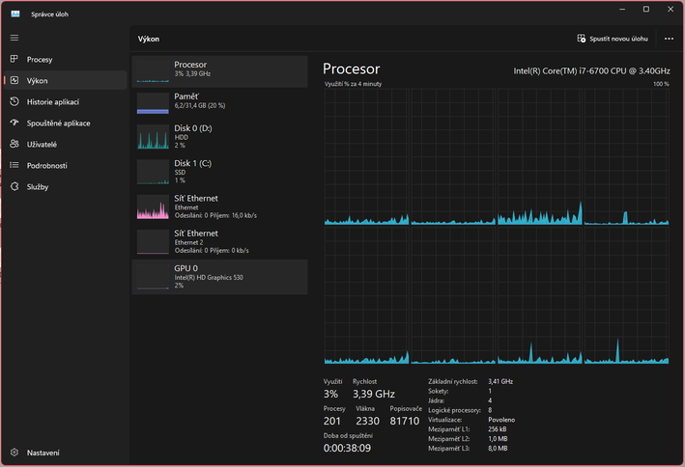The width and height of the screenshot is (685, 467).
Task: Toggle the hamburger navigation menu
Action: point(14,38)
